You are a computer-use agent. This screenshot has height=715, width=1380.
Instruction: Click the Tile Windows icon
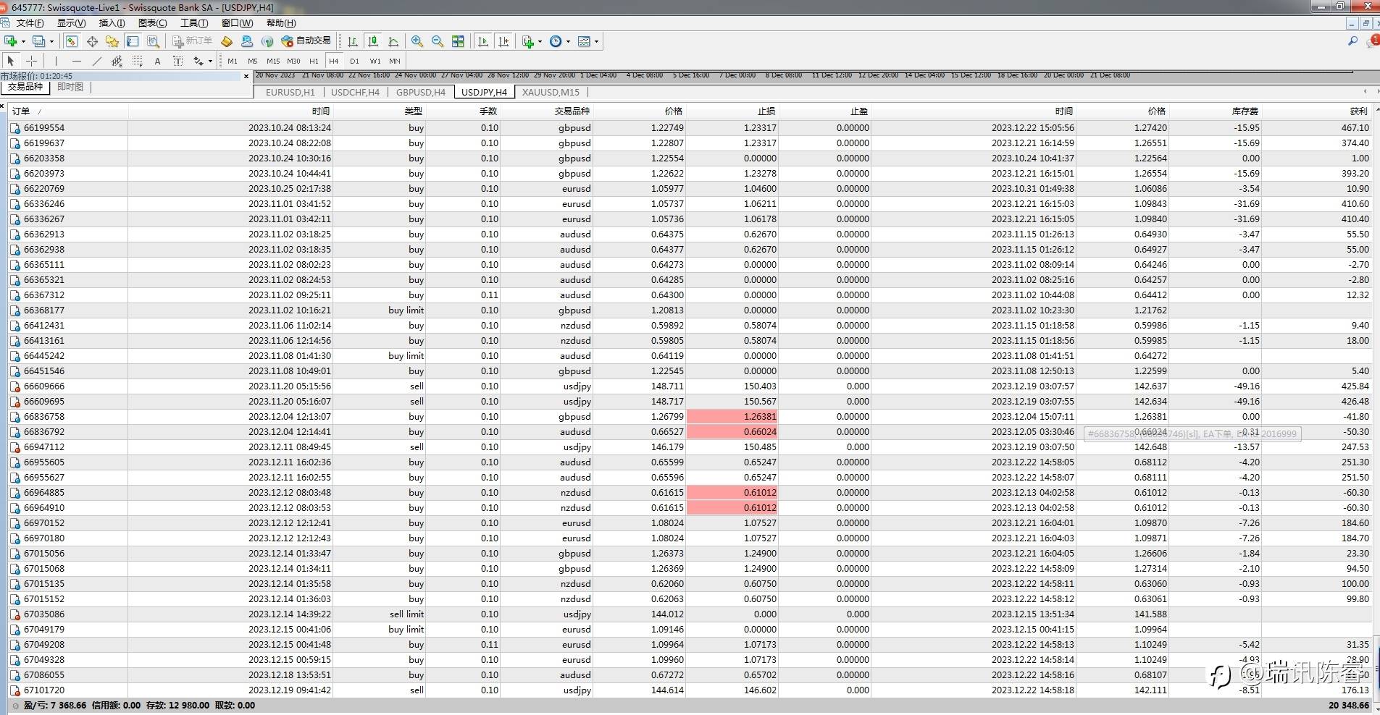coord(458,41)
